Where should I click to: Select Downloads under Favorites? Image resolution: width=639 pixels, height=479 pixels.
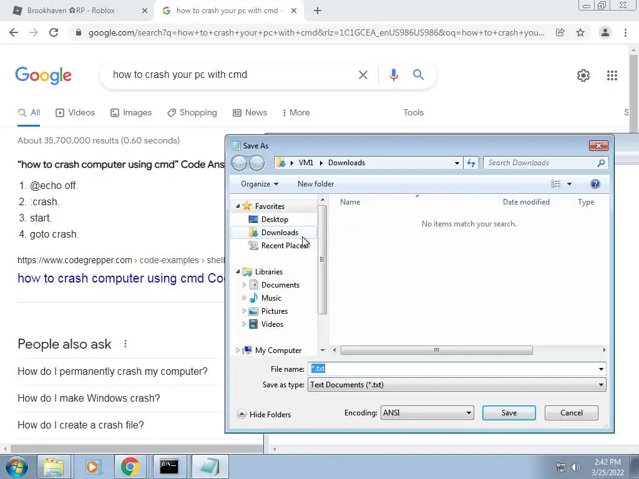point(280,233)
